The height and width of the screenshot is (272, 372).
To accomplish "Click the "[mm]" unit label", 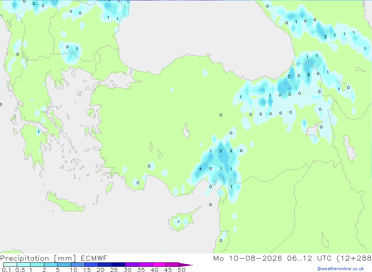I will tap(65, 258).
